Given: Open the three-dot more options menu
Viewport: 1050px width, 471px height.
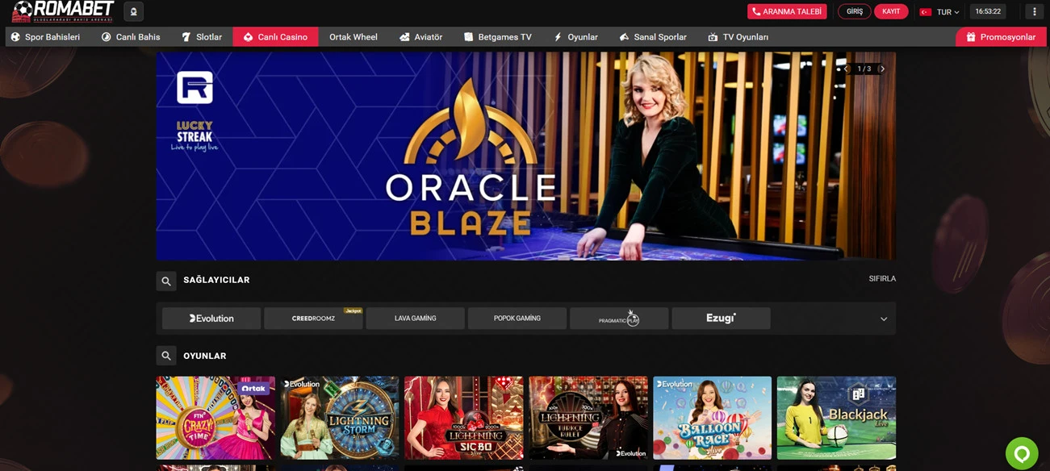Looking at the screenshot, I should click(x=1035, y=11).
